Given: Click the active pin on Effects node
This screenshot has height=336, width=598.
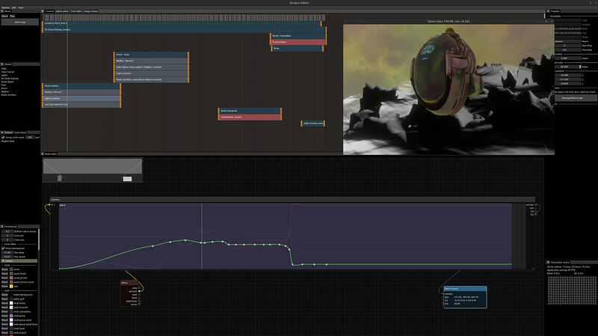Looking at the screenshot, I should 139,305.
